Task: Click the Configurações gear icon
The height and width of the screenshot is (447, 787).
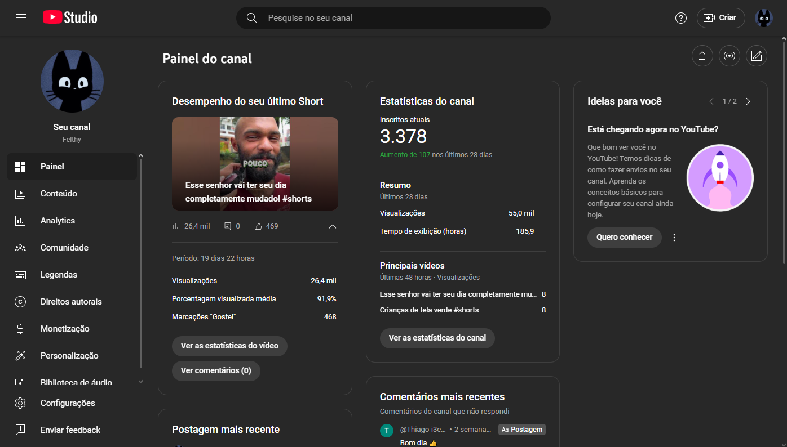Action: click(20, 403)
